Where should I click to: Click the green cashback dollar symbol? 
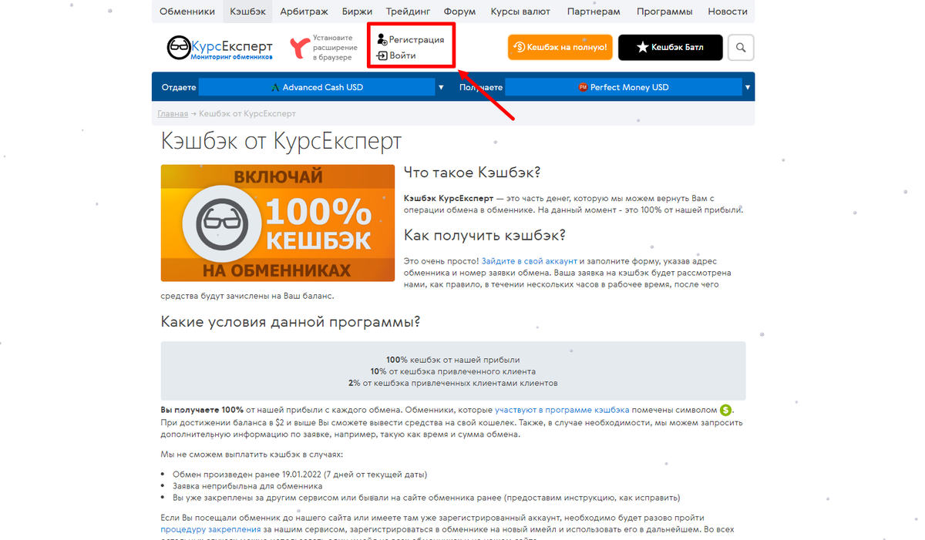point(725,410)
